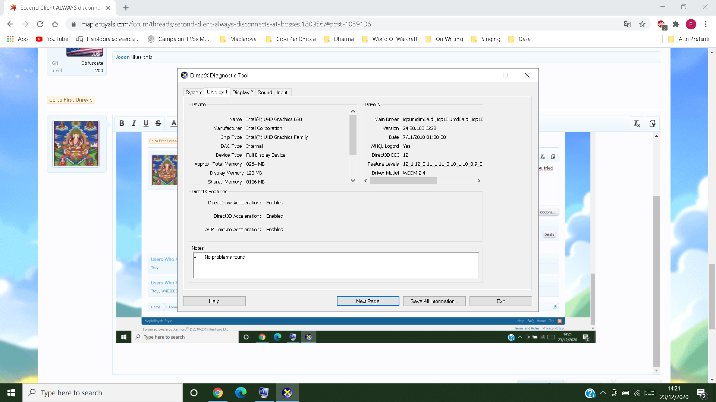Click Drivers panel scroll right arrow
This screenshot has width=716, height=402.
click(479, 181)
